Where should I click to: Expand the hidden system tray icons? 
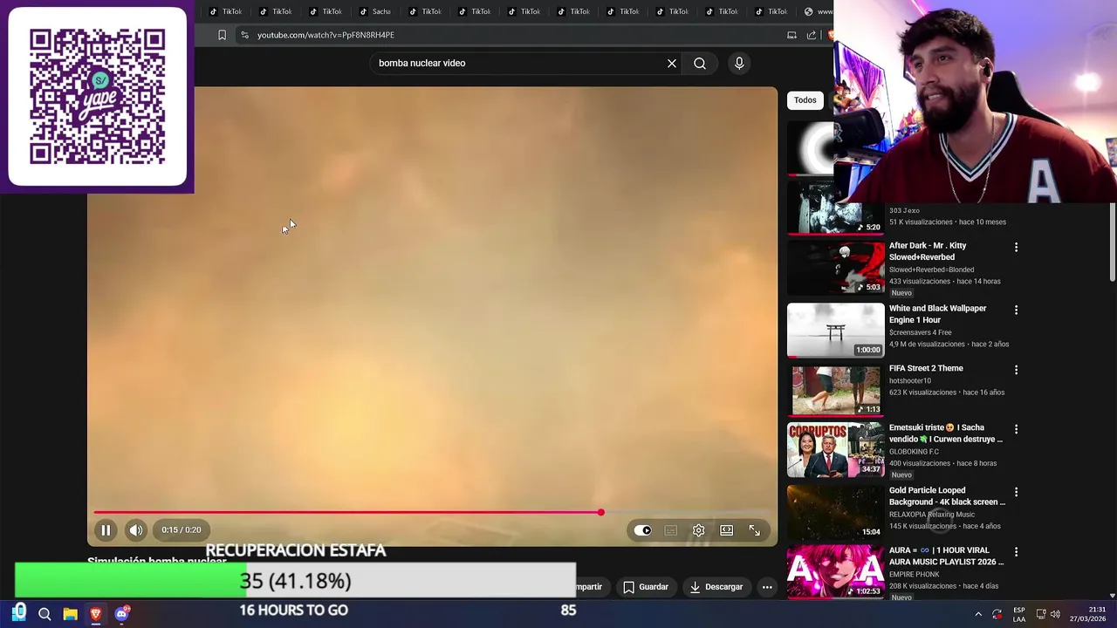(x=977, y=614)
